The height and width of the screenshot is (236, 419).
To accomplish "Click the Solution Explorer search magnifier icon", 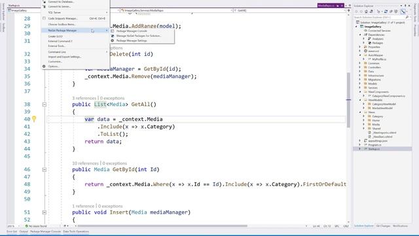I will click(x=407, y=17).
